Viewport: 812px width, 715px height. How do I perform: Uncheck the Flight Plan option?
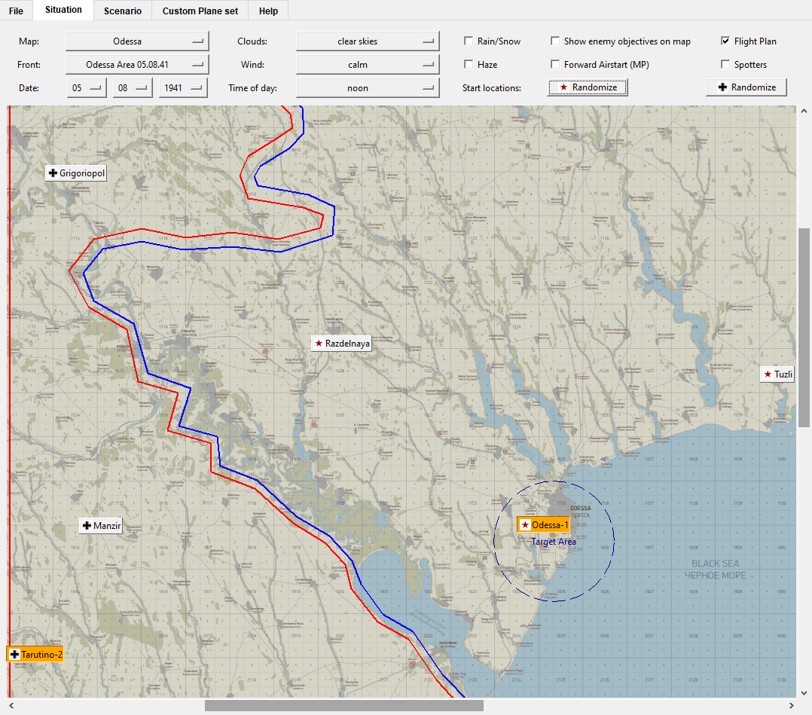(x=725, y=41)
